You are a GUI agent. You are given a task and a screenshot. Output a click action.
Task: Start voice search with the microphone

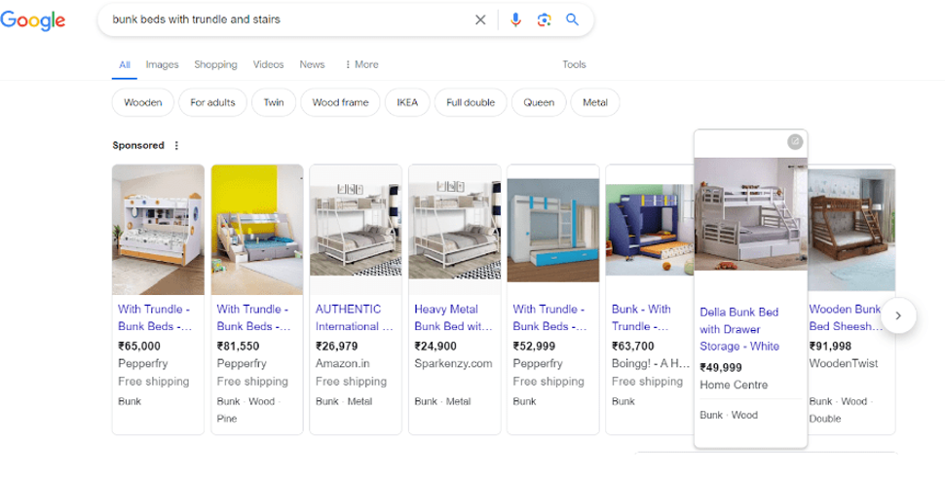tap(516, 19)
